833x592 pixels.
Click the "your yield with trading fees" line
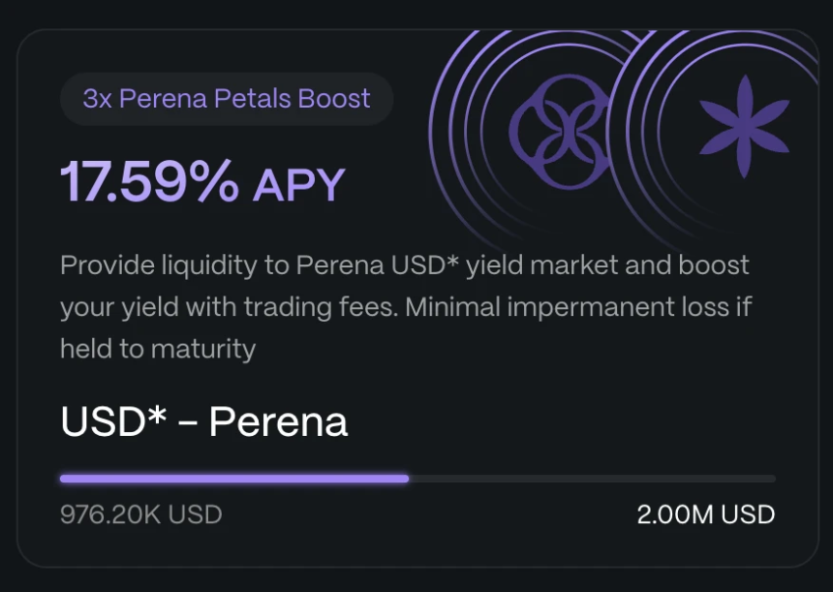click(228, 307)
